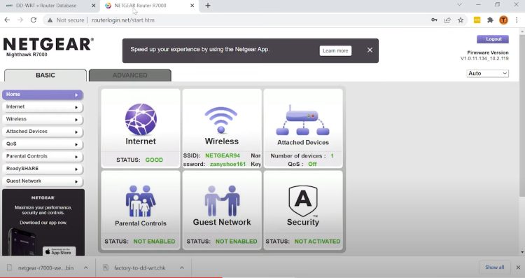
Task: Click the NETGEAR logo
Action: tap(48, 44)
